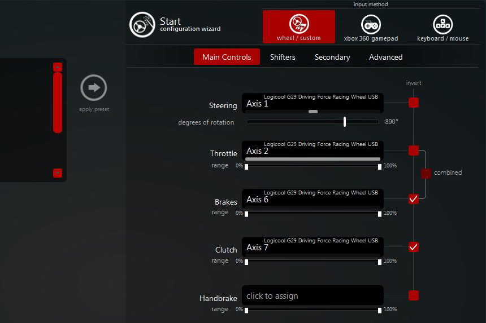Toggle invert for Handbrake
Screen dimensions: 486x323
point(414,295)
